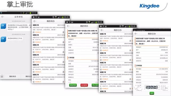Tap back arrow on first 我的待办 list screen

35,21
